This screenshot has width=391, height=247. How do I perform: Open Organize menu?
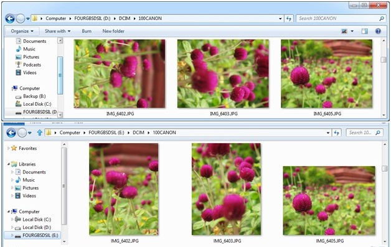click(22, 31)
